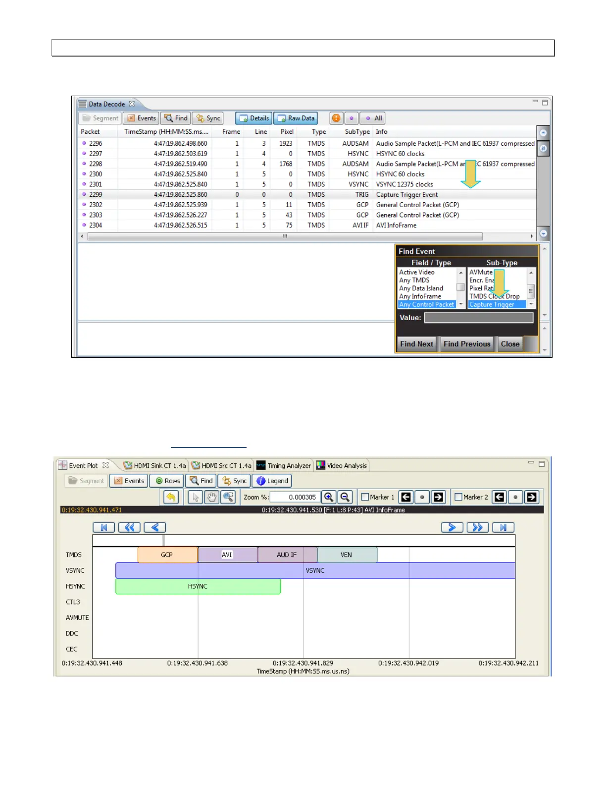Click the scroll-up round button in Data Decode
This screenshot has height=785, width=606.
pyautogui.click(x=543, y=133)
